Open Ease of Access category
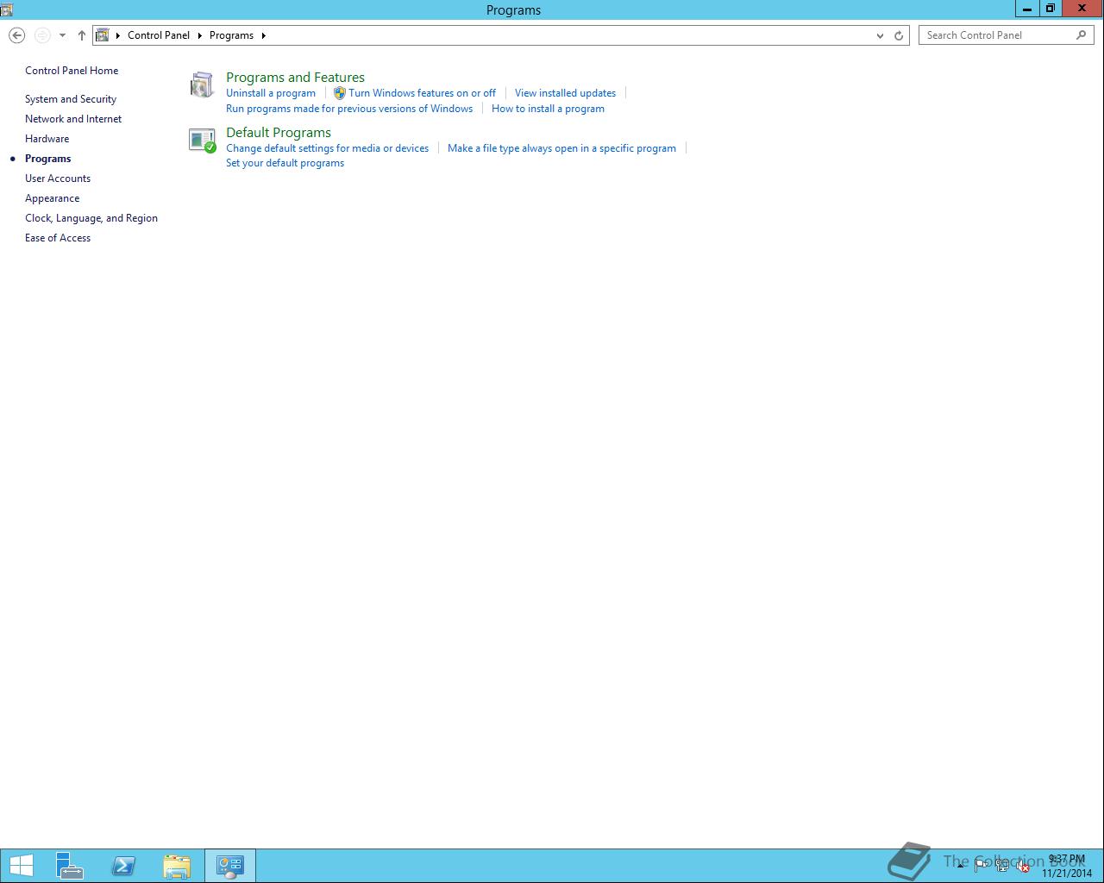1104x883 pixels. click(x=58, y=238)
